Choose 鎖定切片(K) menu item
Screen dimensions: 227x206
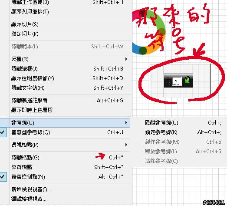(70, 34)
